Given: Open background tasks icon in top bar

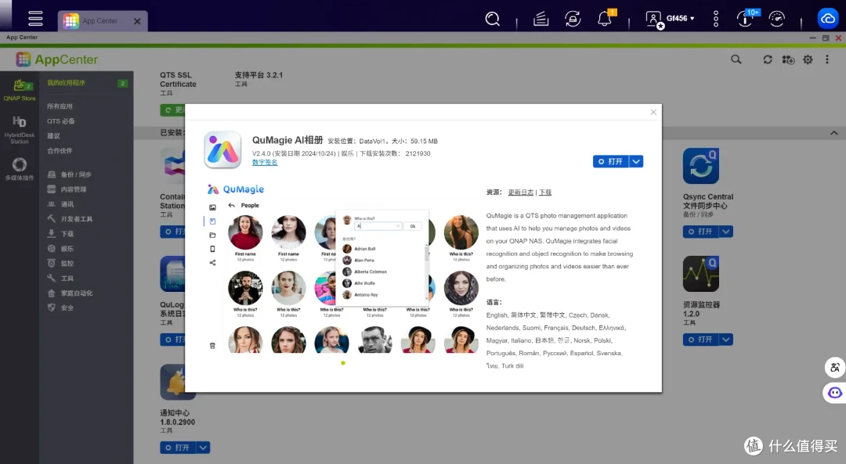Looking at the screenshot, I should [540, 19].
